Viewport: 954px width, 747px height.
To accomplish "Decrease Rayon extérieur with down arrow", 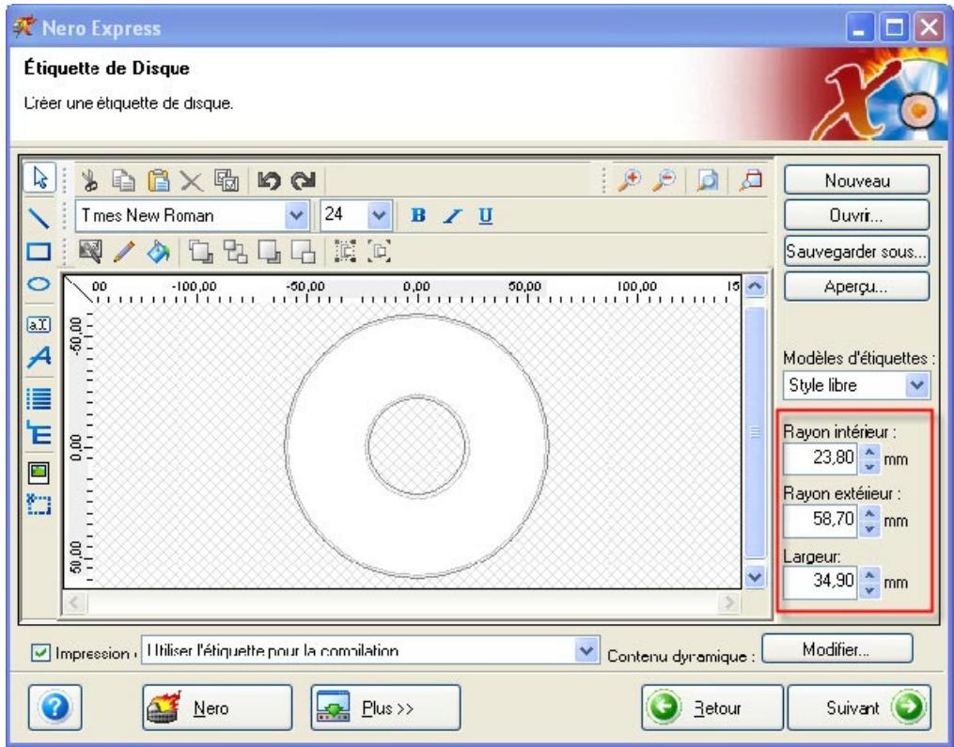I will pyautogui.click(x=870, y=529).
